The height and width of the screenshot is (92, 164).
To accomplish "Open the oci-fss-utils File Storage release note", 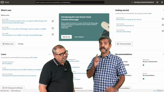I will coord(24,29).
